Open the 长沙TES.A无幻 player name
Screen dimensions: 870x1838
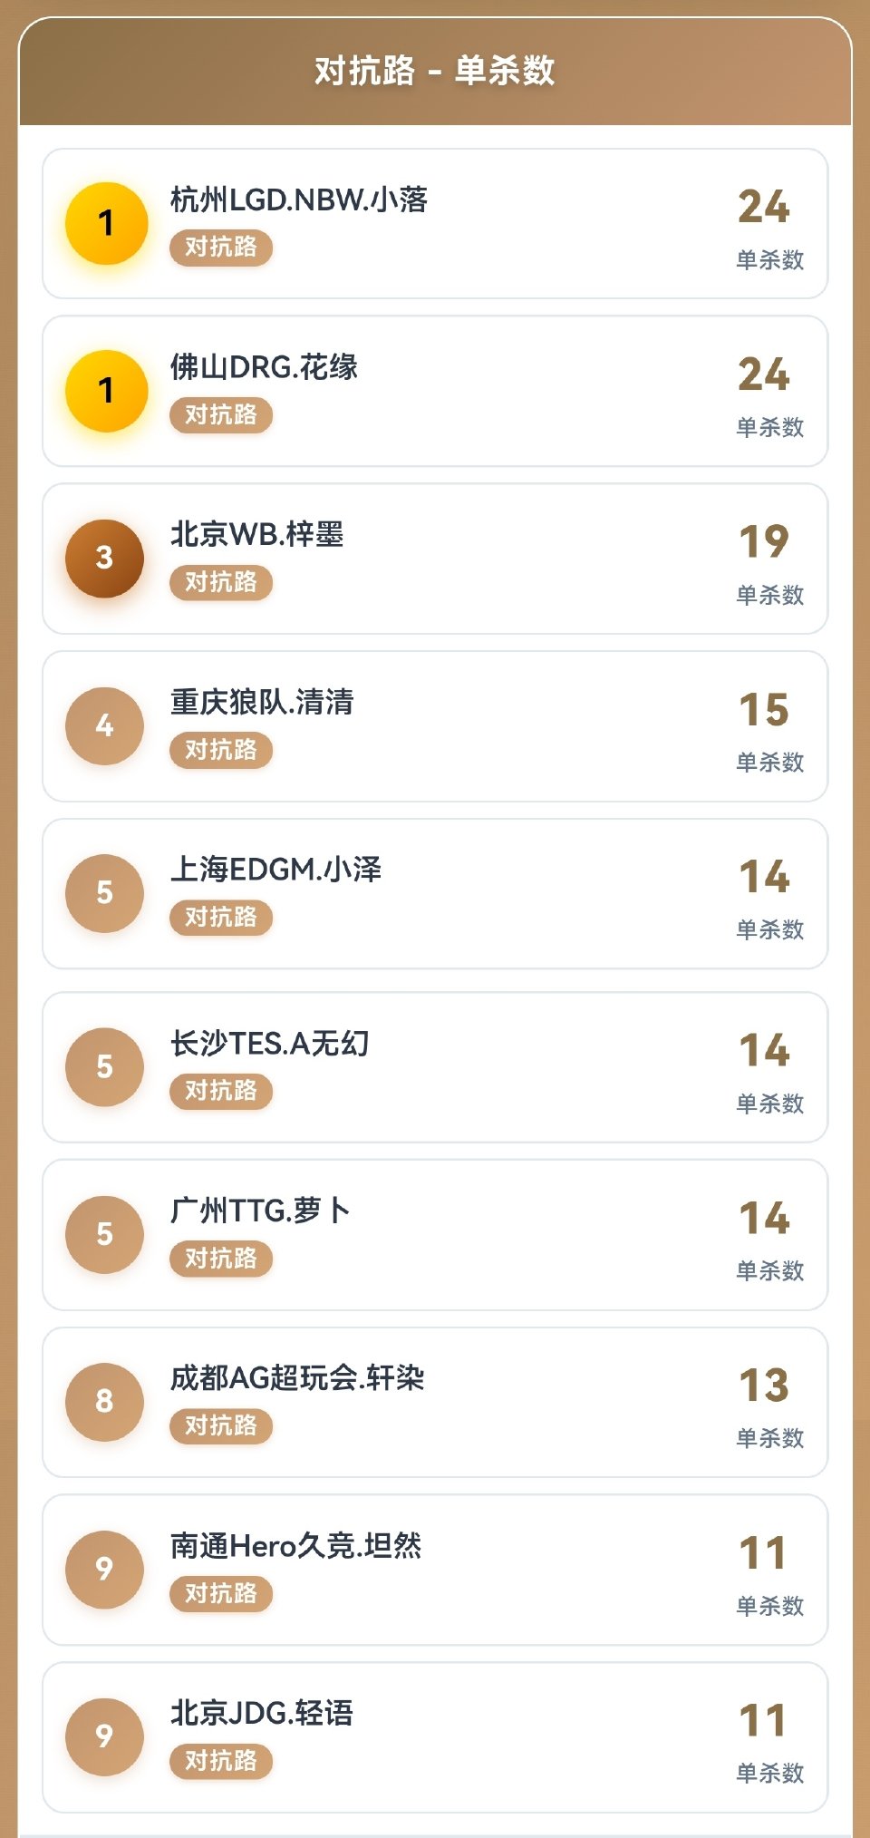(270, 1044)
